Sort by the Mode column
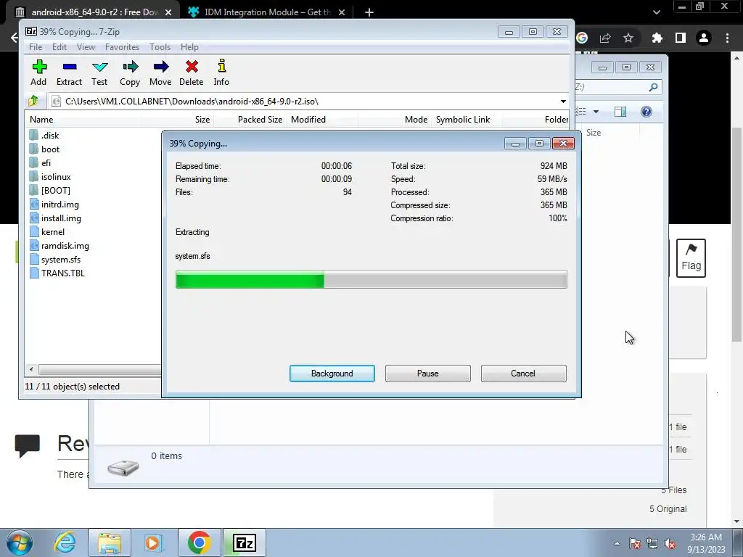This screenshot has height=557, width=743. [x=395, y=120]
